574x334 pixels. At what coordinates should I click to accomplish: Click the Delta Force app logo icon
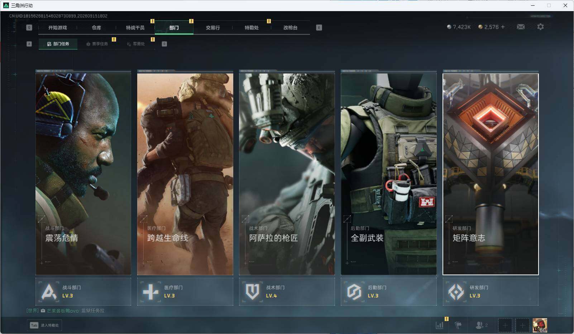pos(6,5)
